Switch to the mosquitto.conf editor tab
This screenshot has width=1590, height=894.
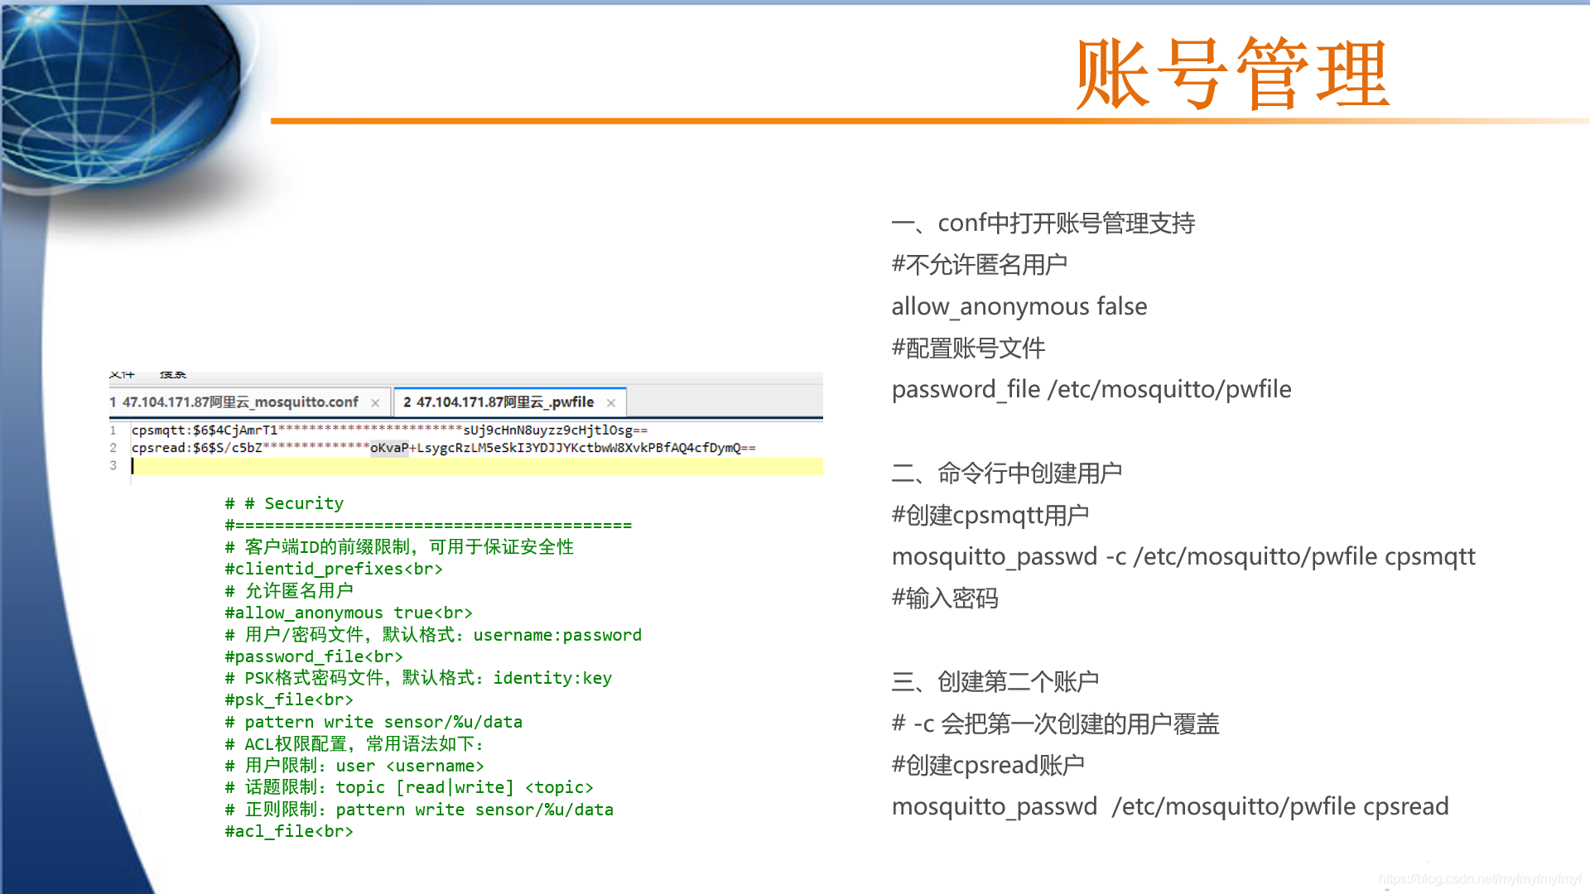click(240, 402)
